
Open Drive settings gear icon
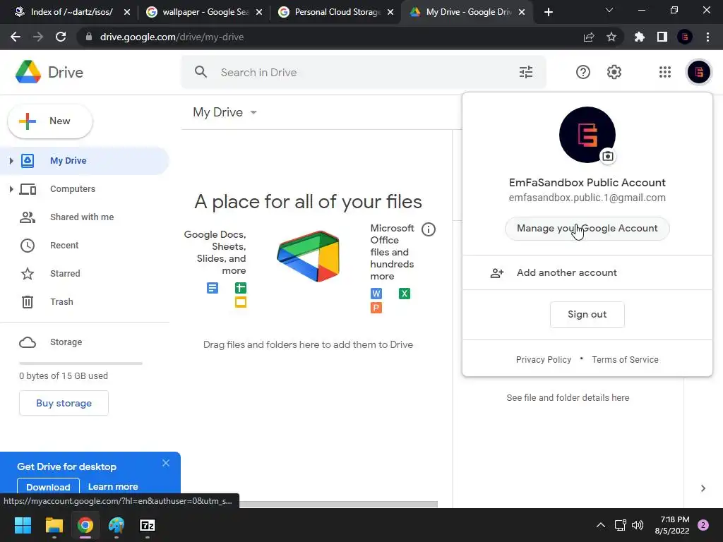pyautogui.click(x=614, y=72)
